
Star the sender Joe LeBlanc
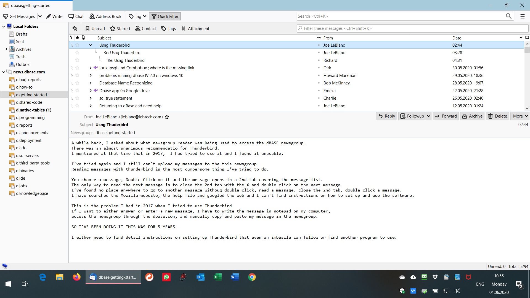tap(167, 117)
